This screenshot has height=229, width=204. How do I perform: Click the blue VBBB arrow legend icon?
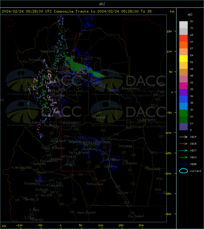pos(183,164)
